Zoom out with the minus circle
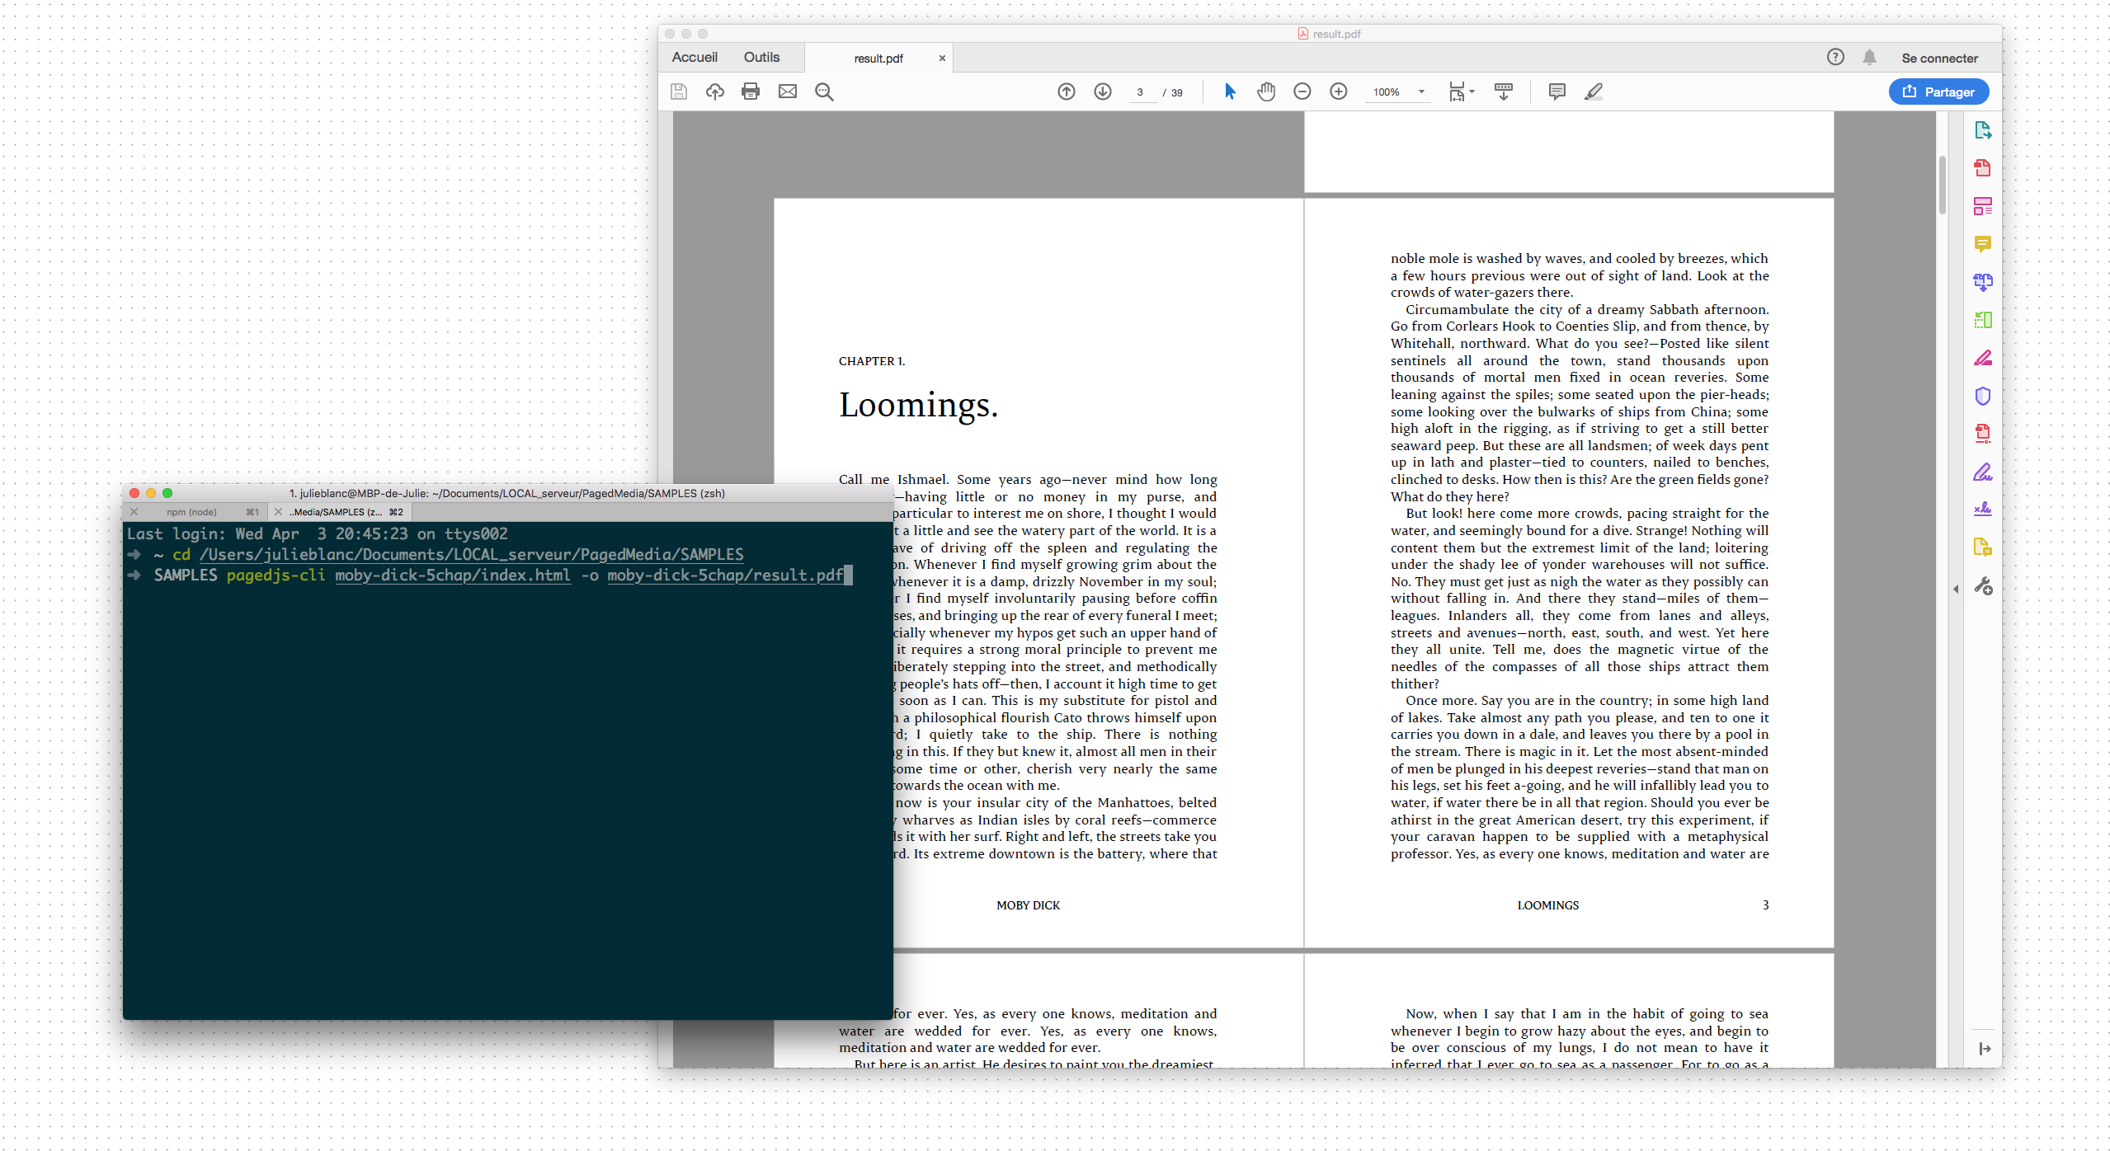 (x=1302, y=92)
